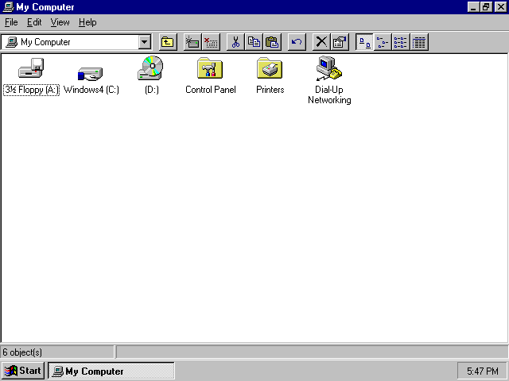The height and width of the screenshot is (381, 509).
Task: Click the '(D:)' label text
Action: 152,90
